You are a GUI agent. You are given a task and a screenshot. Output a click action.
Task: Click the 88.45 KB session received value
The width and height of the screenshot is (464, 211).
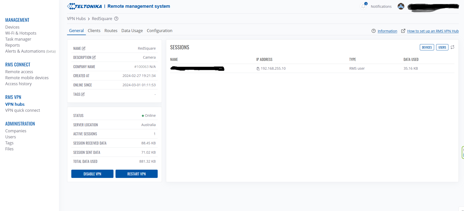tap(148, 143)
